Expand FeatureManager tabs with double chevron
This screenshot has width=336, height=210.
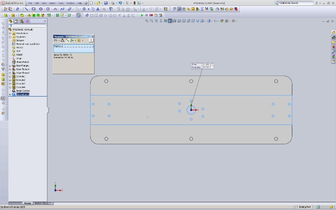[44, 21]
